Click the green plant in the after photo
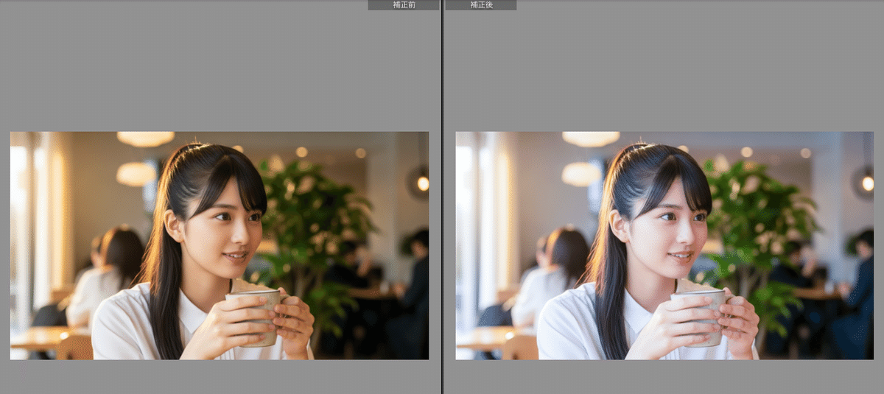884x394 pixels. coord(759,214)
